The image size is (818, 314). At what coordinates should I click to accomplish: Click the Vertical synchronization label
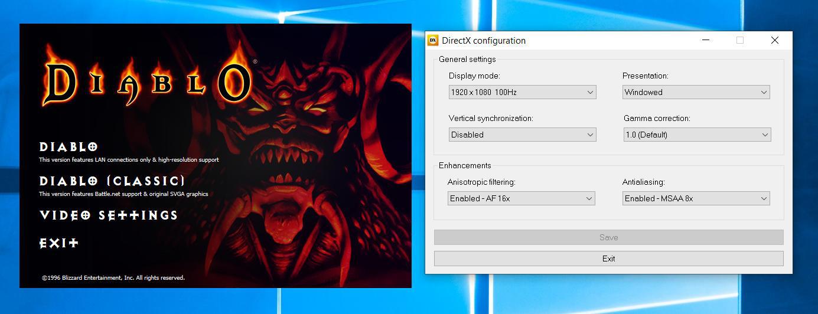(x=491, y=119)
